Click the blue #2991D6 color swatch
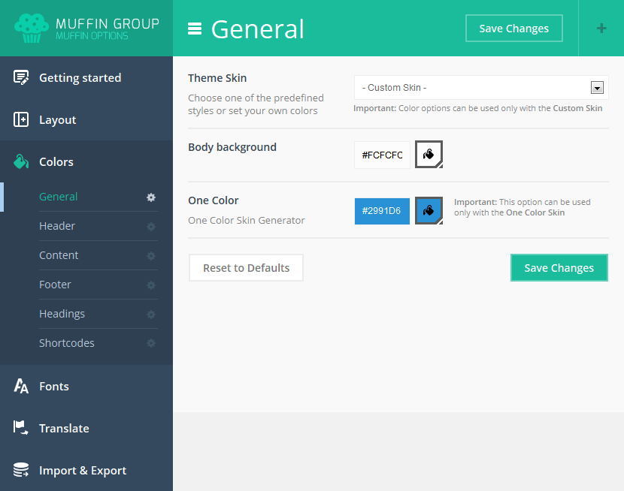Screen dimensions: 624x491 pyautogui.click(x=382, y=211)
